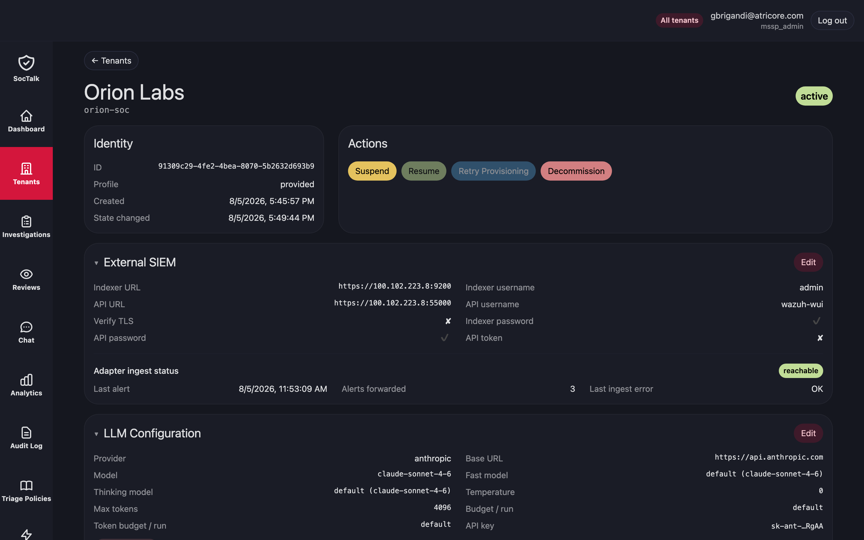864x540 pixels.
Task: Click the API key value sk-ant-…RgAA
Action: (797, 526)
